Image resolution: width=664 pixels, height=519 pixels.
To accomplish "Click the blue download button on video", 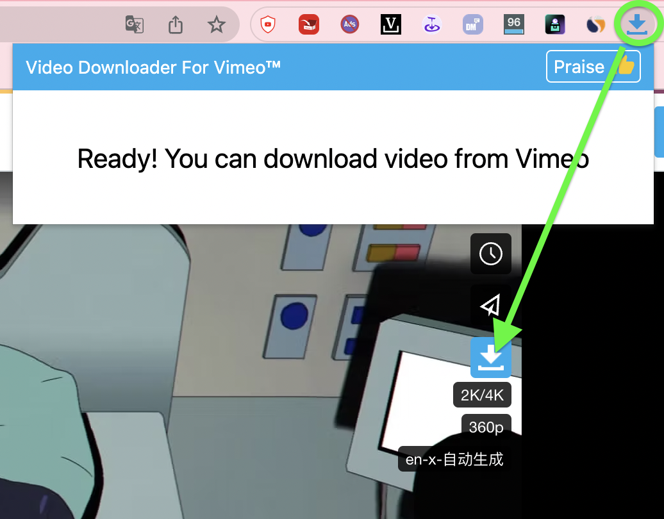I will [491, 358].
